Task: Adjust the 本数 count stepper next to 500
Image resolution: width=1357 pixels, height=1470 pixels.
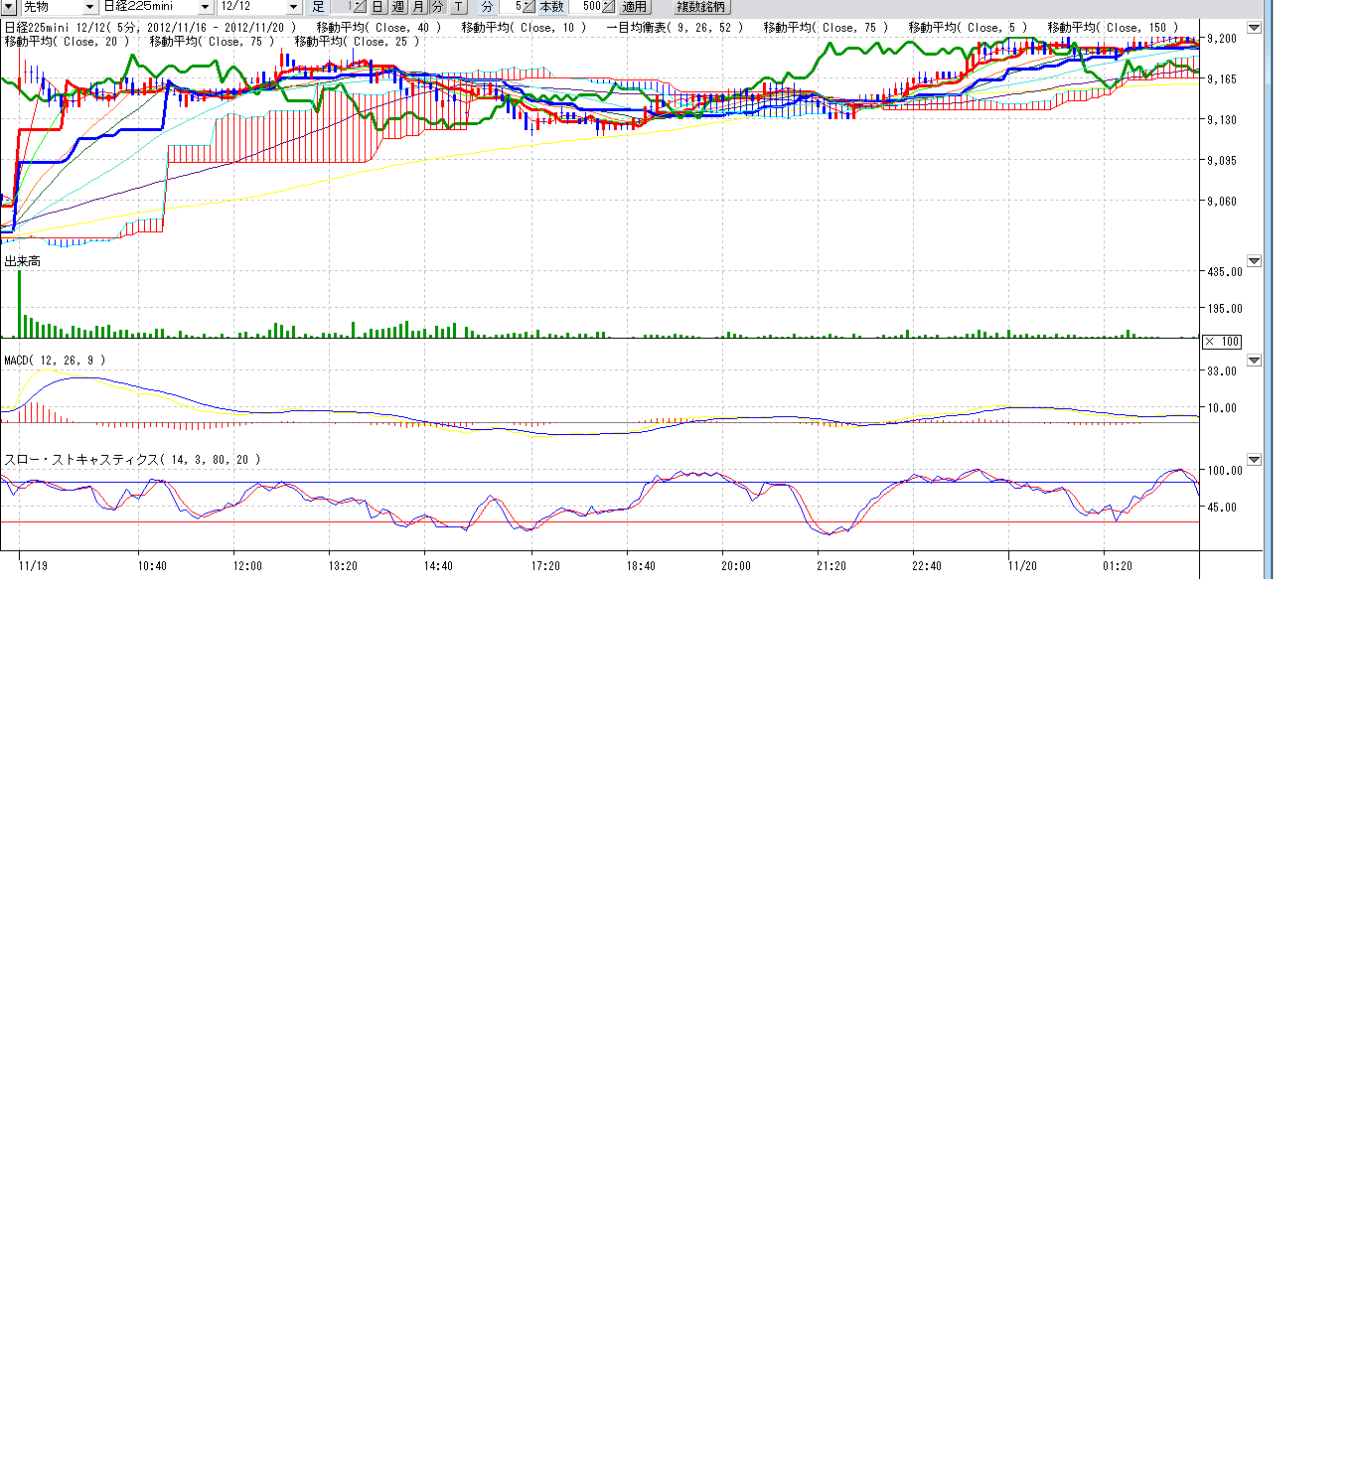Action: point(608,7)
